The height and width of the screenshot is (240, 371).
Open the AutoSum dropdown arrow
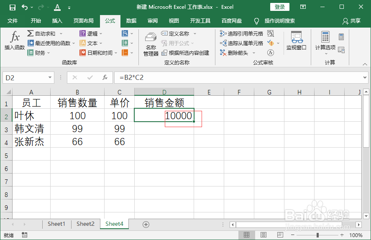point(61,33)
